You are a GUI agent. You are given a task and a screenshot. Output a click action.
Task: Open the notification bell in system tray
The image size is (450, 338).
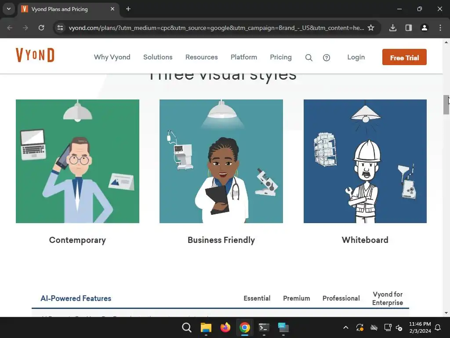438,327
